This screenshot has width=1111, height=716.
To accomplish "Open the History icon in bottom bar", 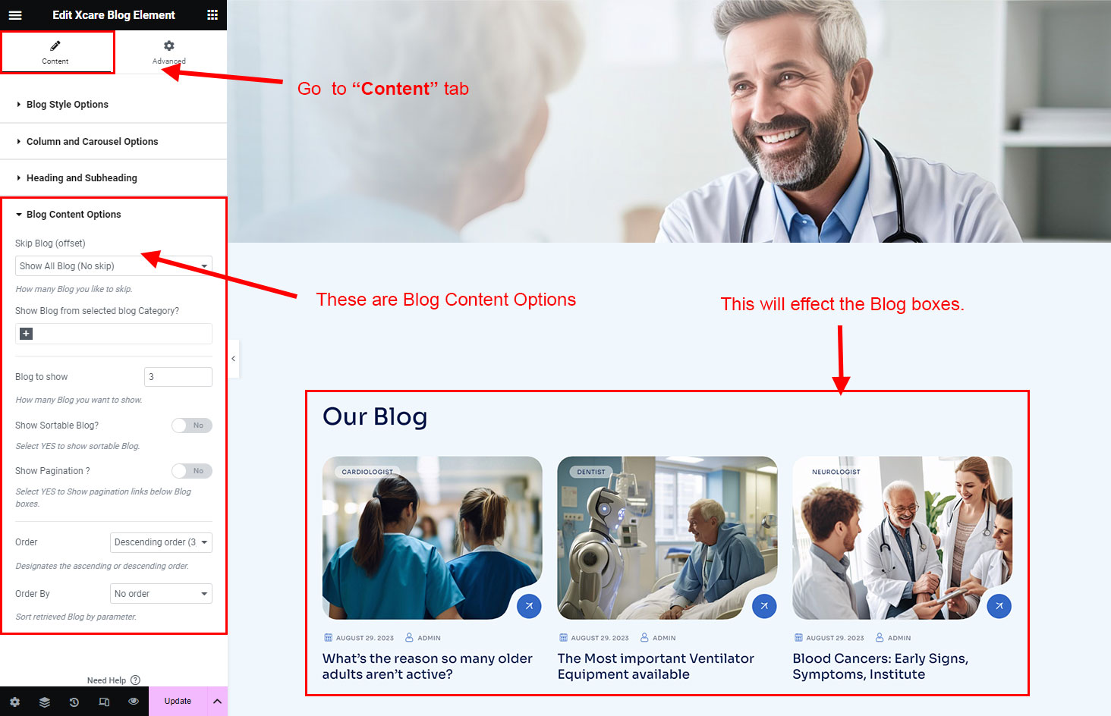I will 74,702.
